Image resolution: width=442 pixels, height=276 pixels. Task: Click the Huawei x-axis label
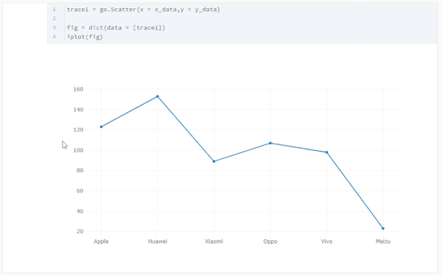pos(158,241)
